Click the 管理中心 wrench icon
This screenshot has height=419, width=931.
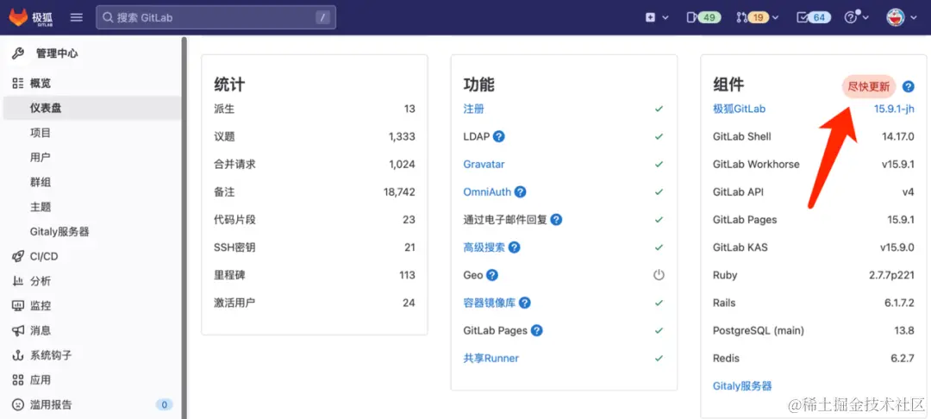[x=18, y=53]
